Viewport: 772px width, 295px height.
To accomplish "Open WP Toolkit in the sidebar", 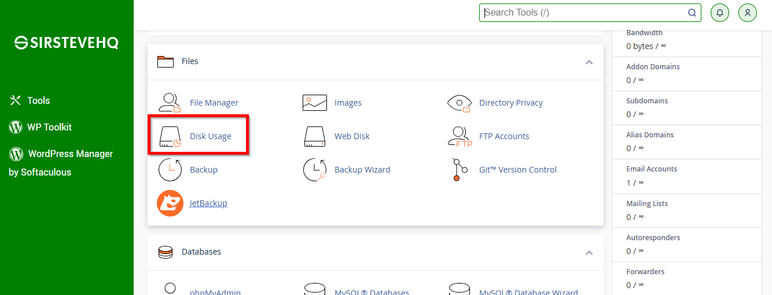I will [x=50, y=127].
